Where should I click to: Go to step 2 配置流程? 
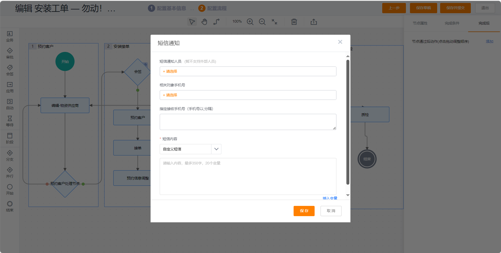[x=213, y=8]
